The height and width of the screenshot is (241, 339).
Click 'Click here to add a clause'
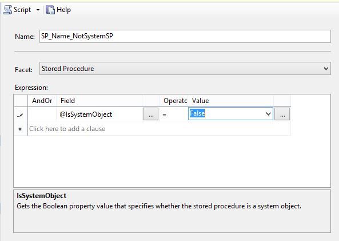click(67, 129)
